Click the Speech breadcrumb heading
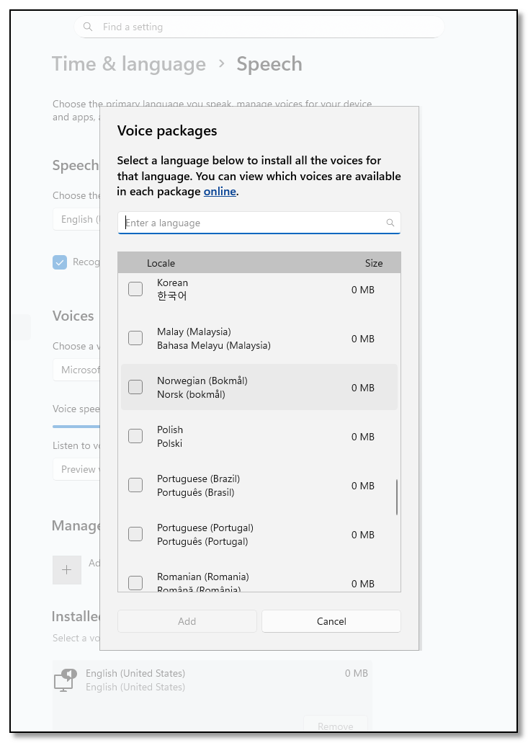528x743 pixels. (269, 64)
